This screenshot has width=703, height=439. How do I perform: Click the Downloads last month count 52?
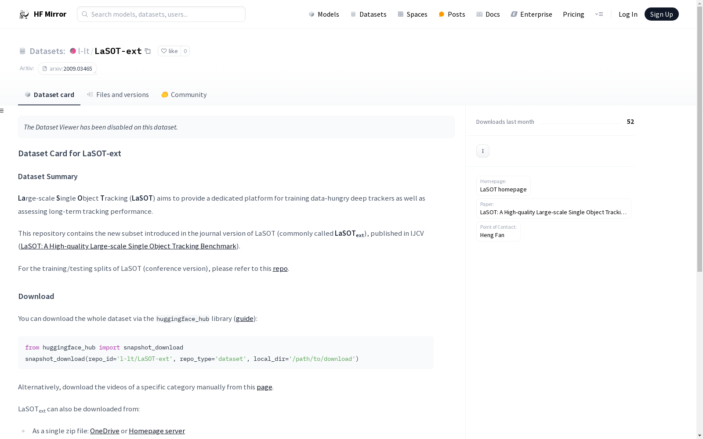coord(631,122)
